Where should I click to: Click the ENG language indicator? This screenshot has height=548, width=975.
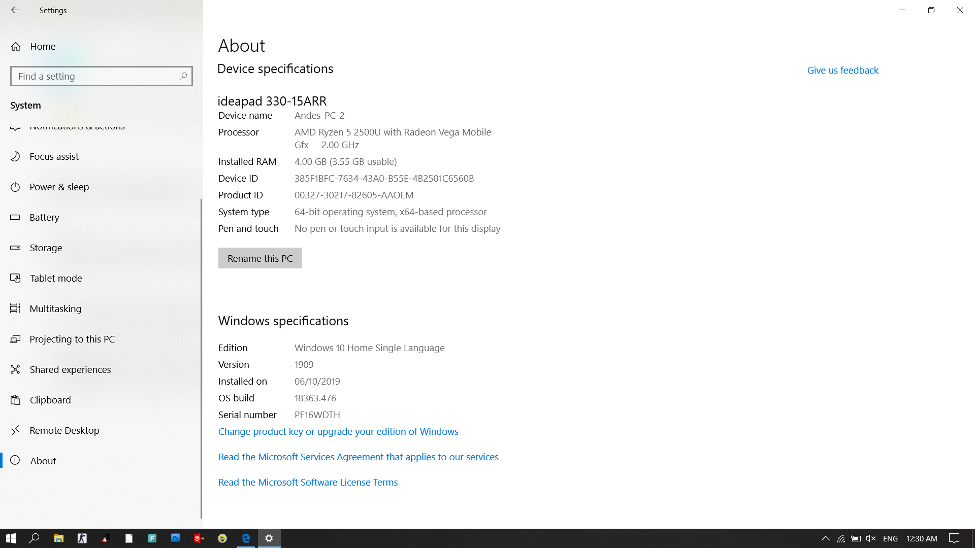tap(890, 538)
